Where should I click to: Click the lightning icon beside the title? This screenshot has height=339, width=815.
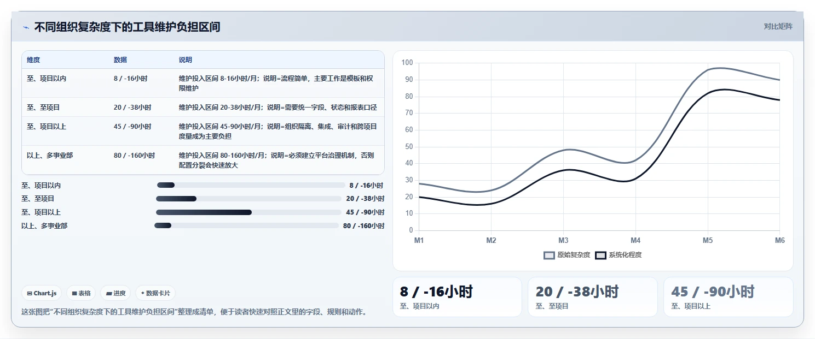pyautogui.click(x=26, y=27)
